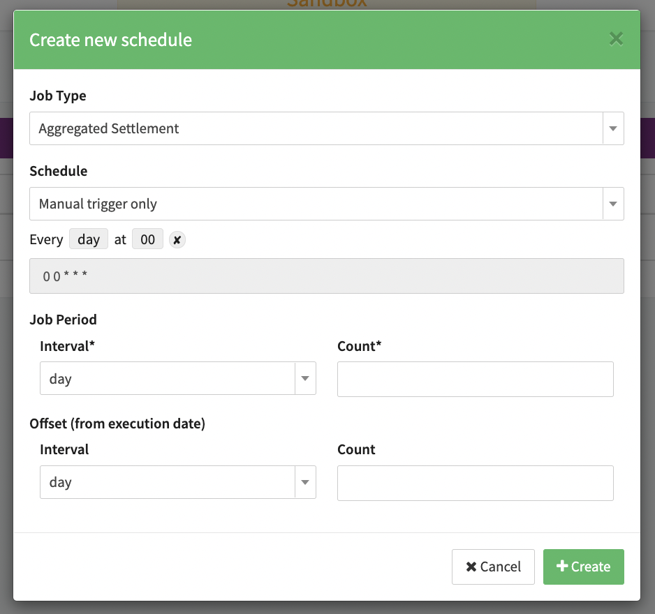The image size is (655, 614).
Task: Focus the Offset Count input field
Action: tap(475, 483)
